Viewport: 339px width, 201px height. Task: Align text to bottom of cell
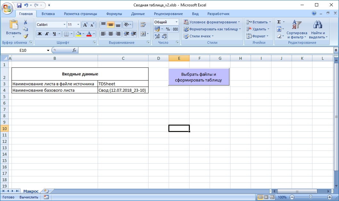click(x=118, y=25)
